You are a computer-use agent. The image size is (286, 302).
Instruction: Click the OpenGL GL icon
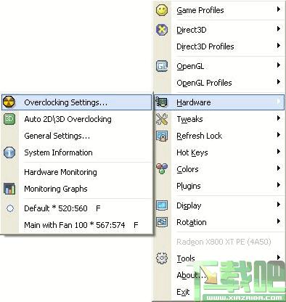point(162,66)
